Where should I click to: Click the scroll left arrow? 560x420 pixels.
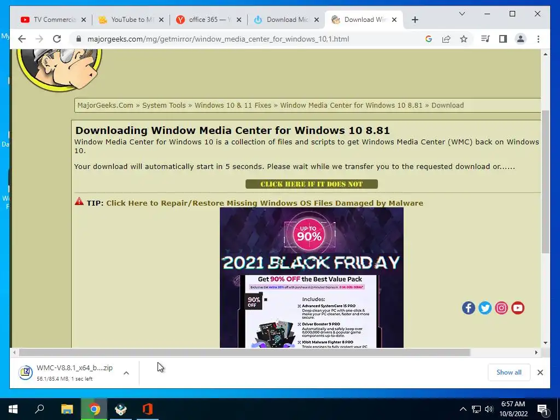(x=14, y=353)
